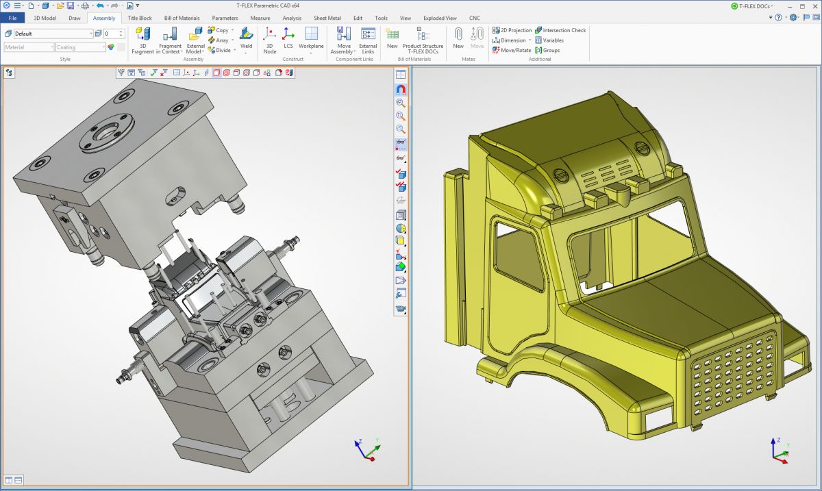Viewport: 822px width, 491px height.
Task: Click the 2D Projection tool
Action: (x=512, y=30)
